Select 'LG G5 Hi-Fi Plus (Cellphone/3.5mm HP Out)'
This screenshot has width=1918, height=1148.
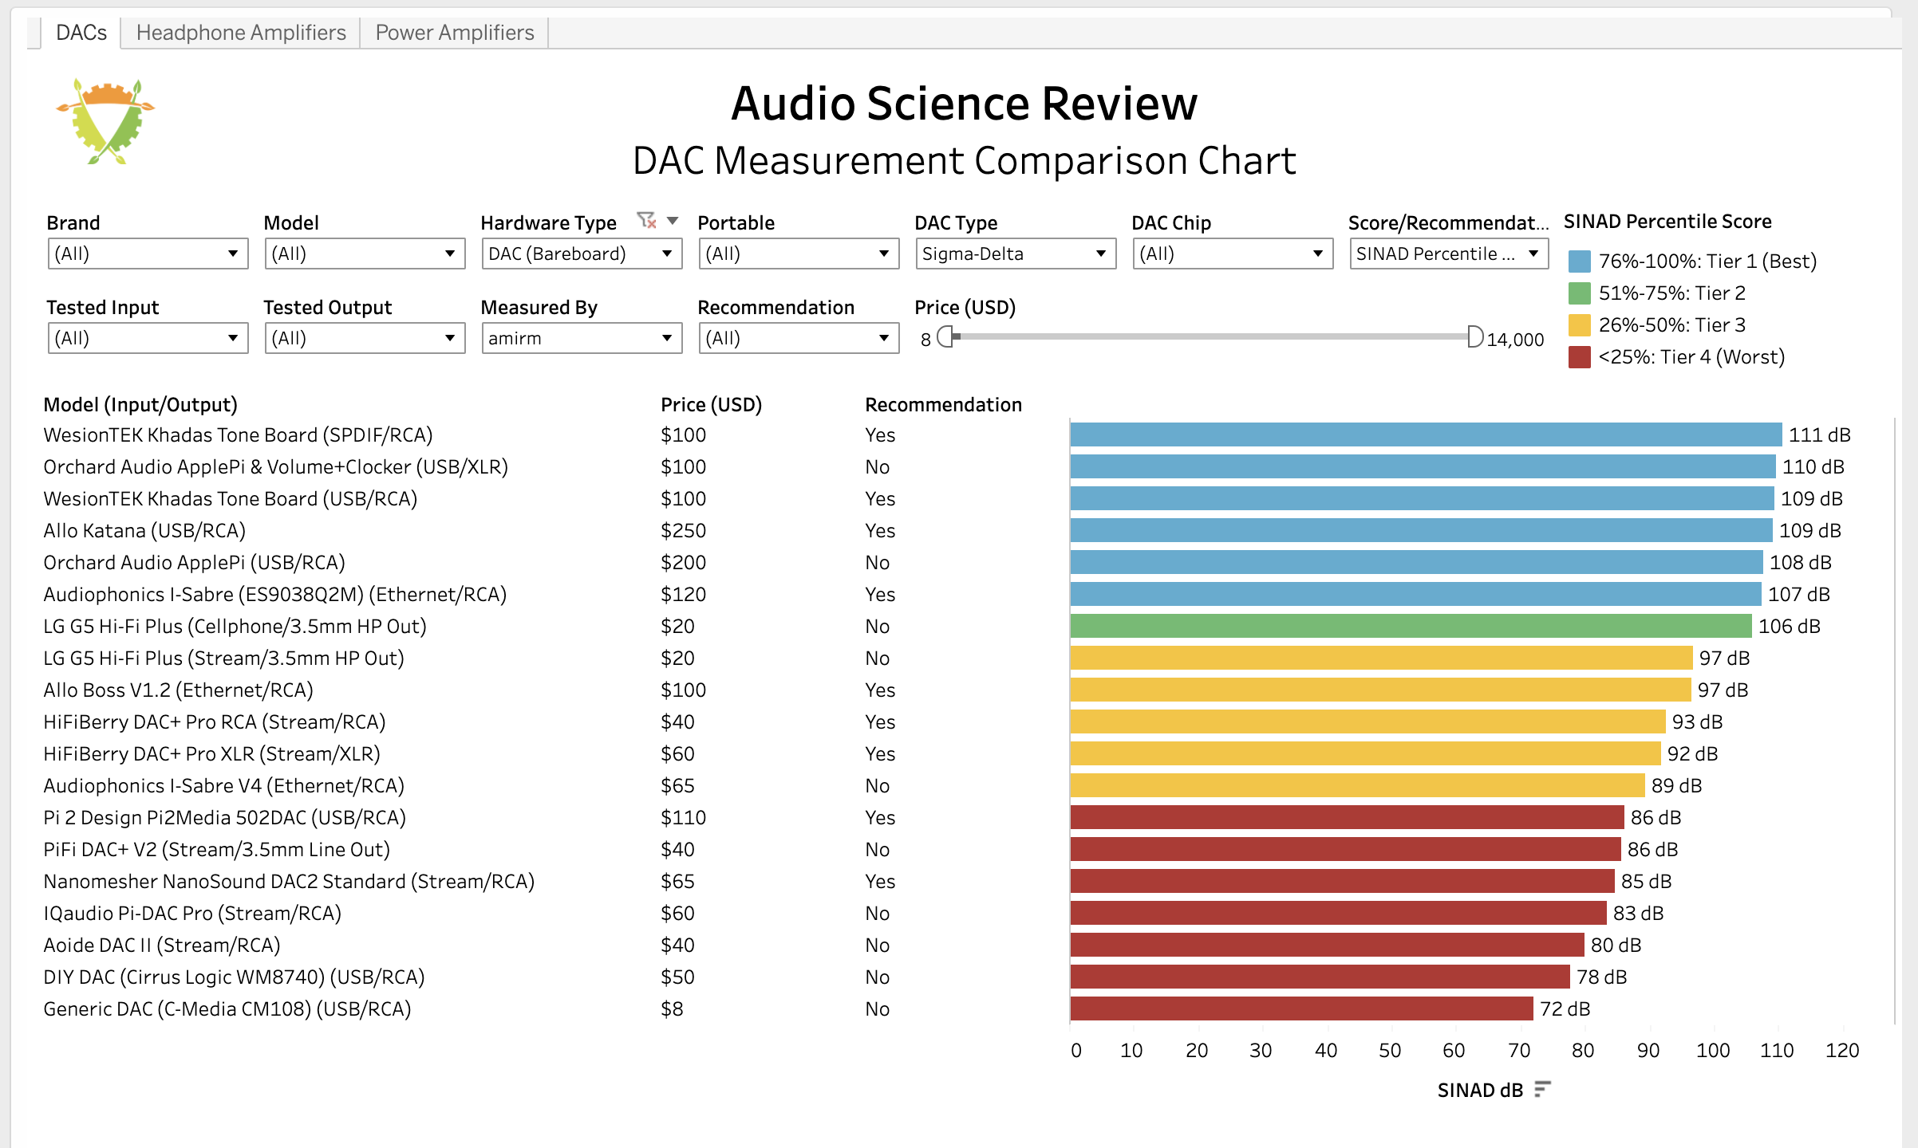[x=235, y=627]
